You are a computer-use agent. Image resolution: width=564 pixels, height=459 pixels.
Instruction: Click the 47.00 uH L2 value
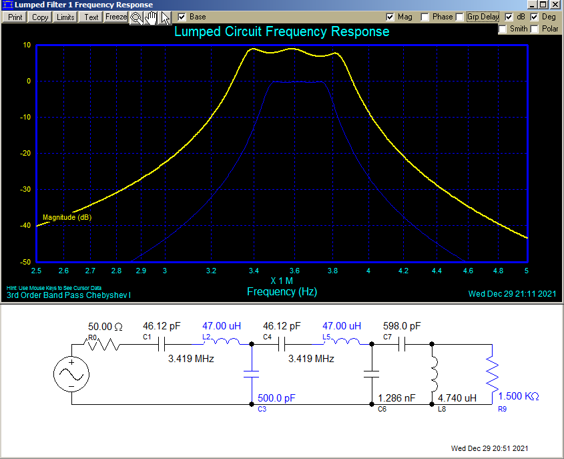coord(222,326)
